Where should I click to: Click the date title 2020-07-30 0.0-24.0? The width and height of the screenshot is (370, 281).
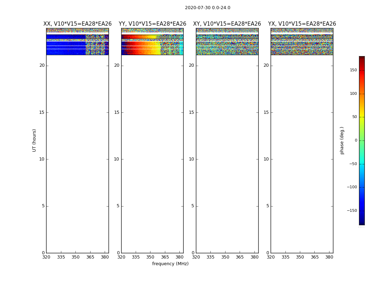pyautogui.click(x=208, y=8)
